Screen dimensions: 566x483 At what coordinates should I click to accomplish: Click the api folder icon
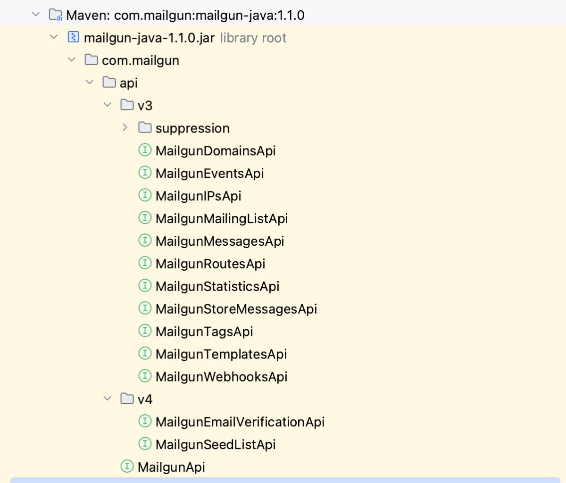click(x=109, y=82)
